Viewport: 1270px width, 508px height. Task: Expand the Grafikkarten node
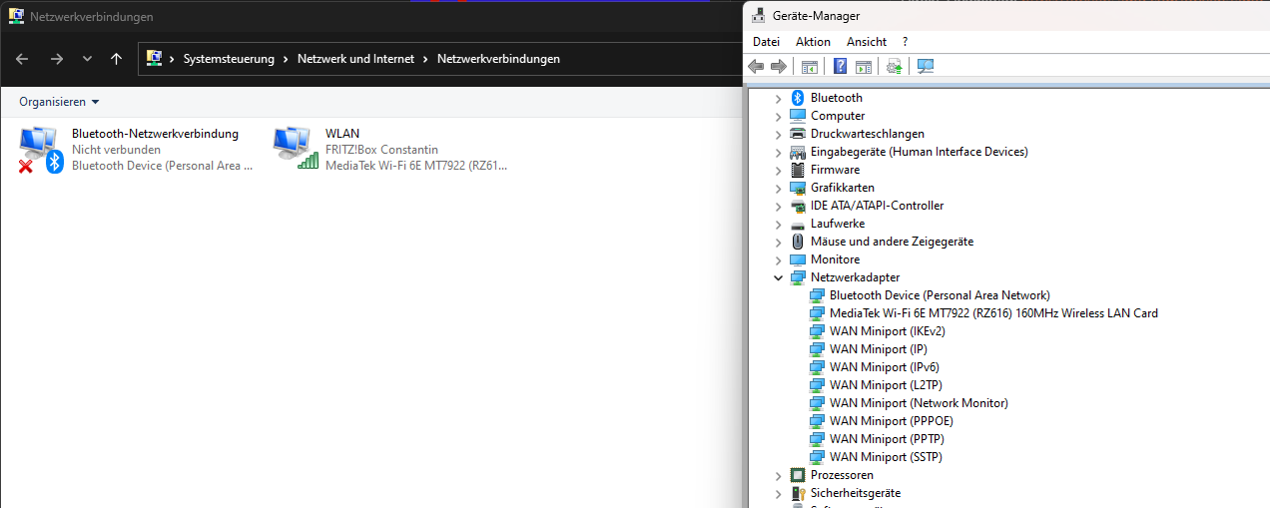779,188
